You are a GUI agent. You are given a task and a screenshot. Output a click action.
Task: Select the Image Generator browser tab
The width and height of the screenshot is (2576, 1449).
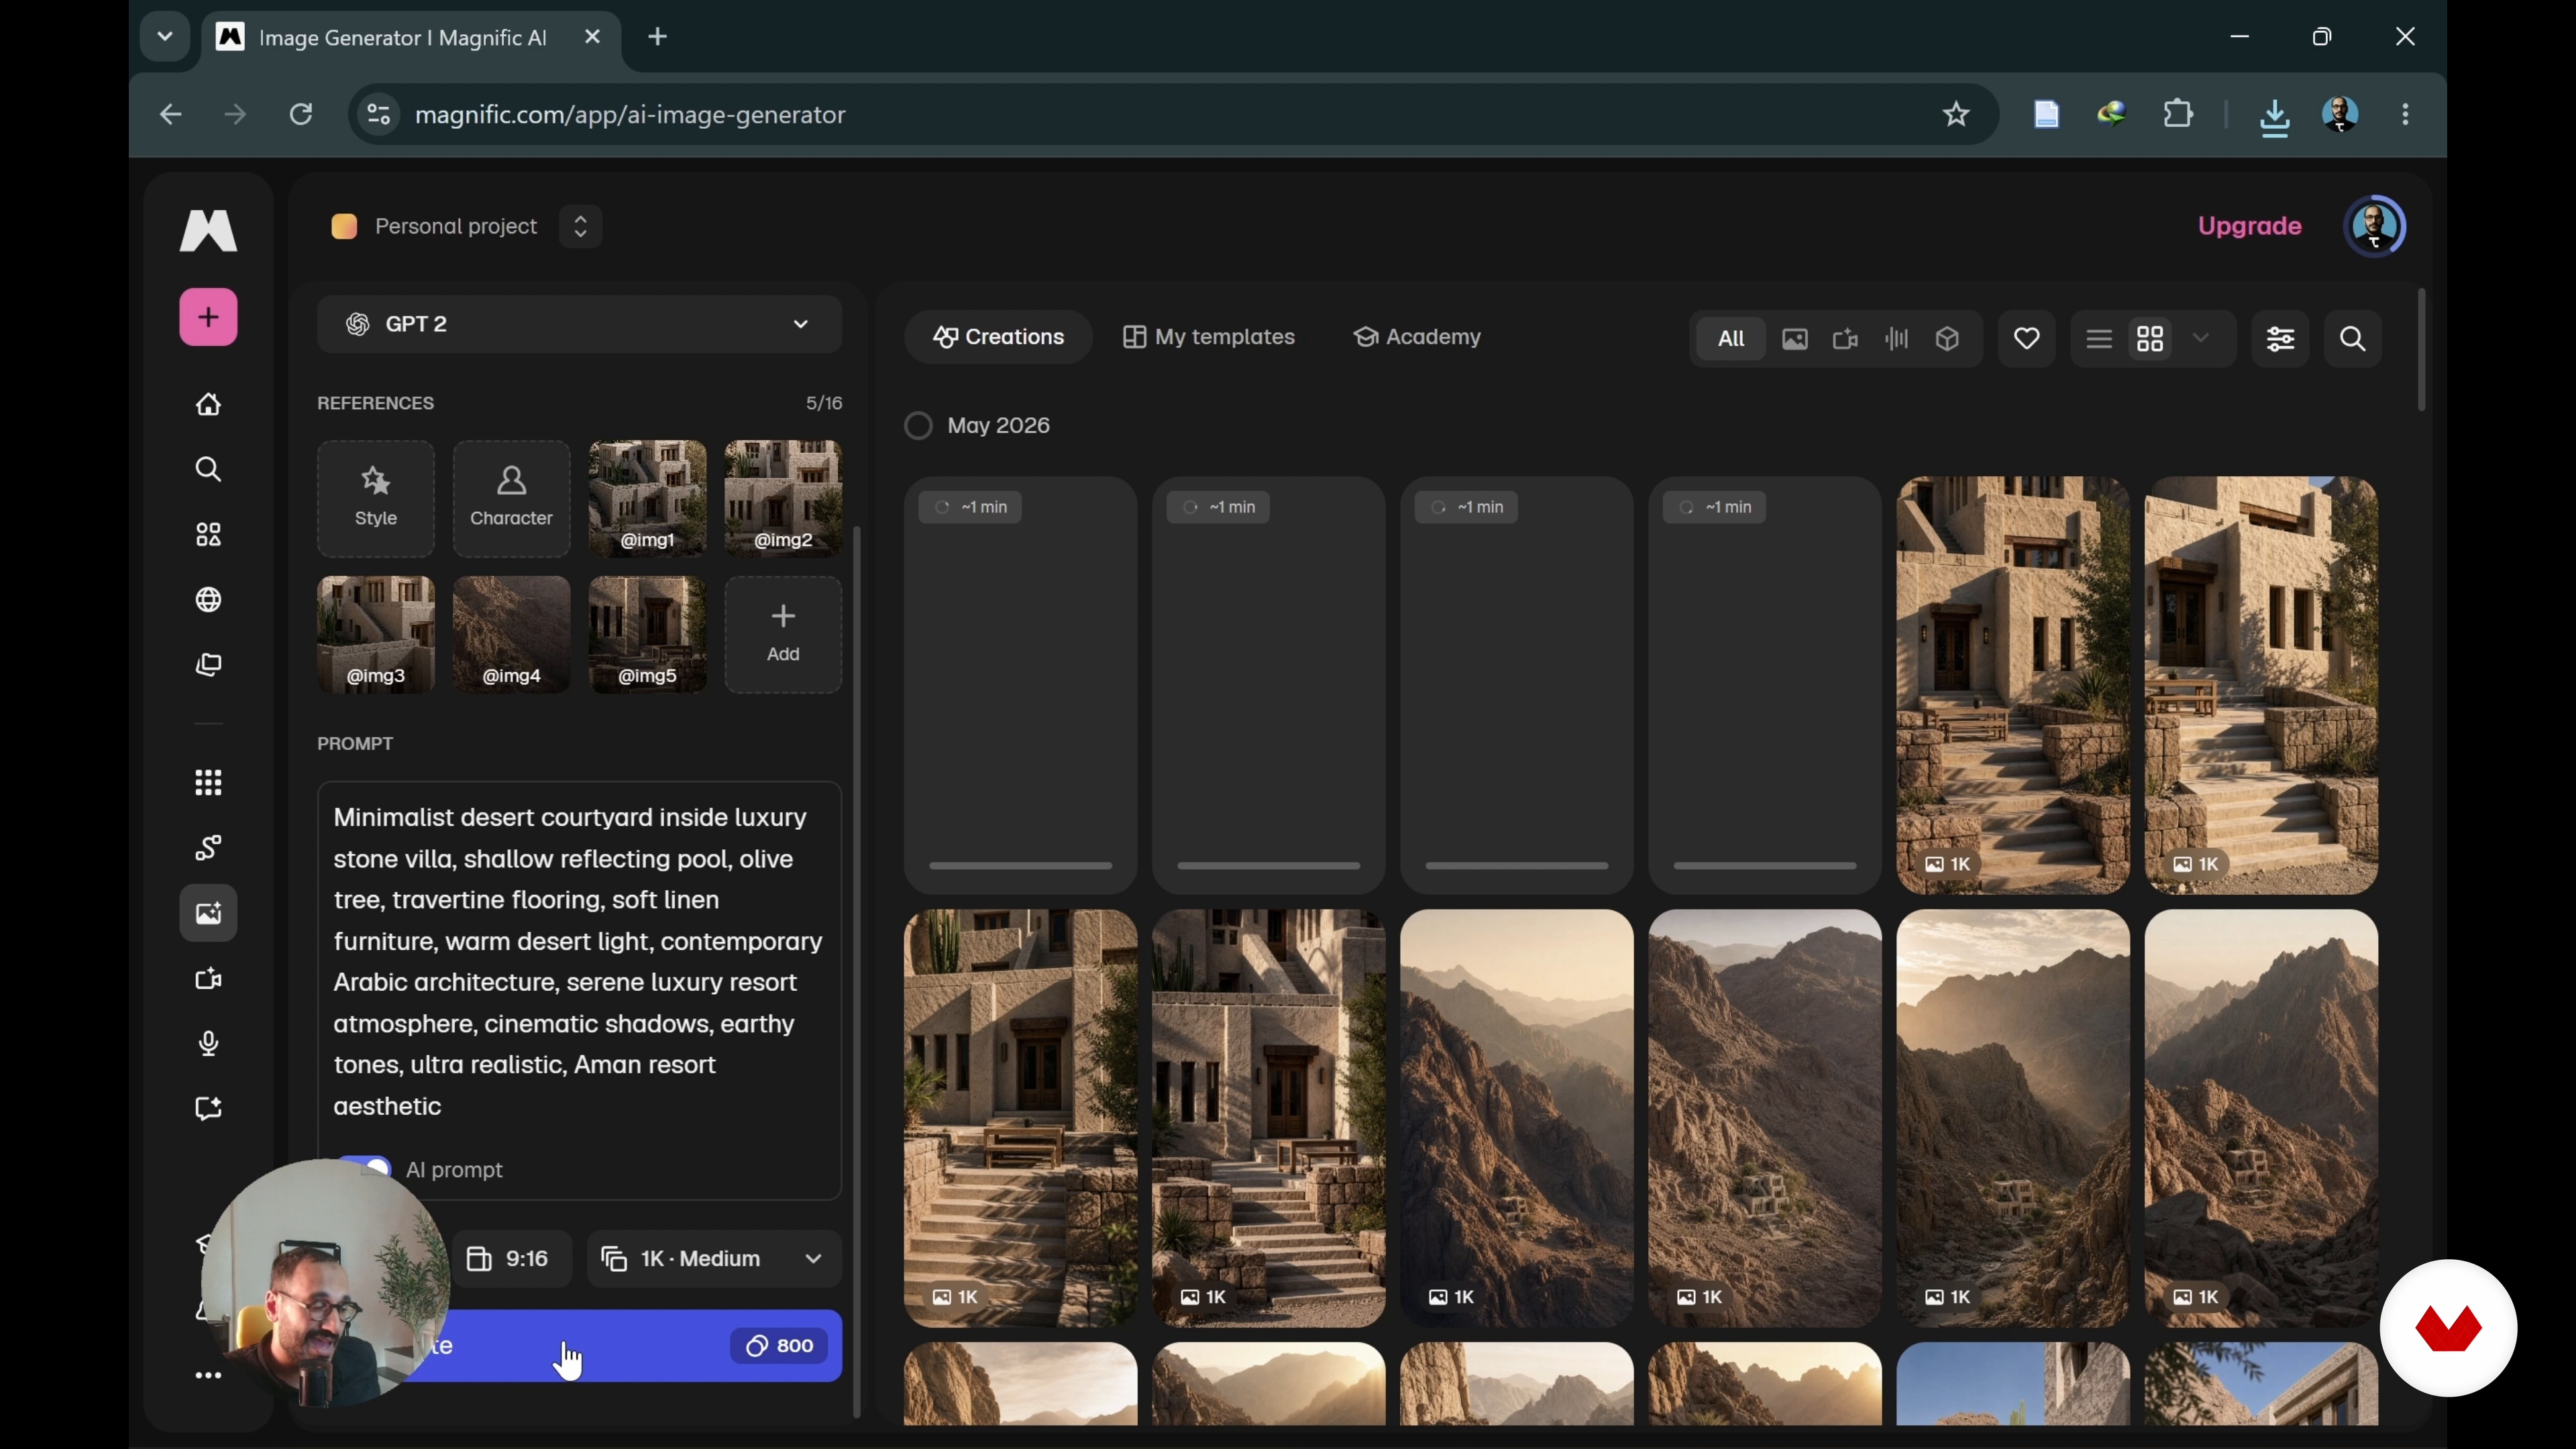pos(410,38)
